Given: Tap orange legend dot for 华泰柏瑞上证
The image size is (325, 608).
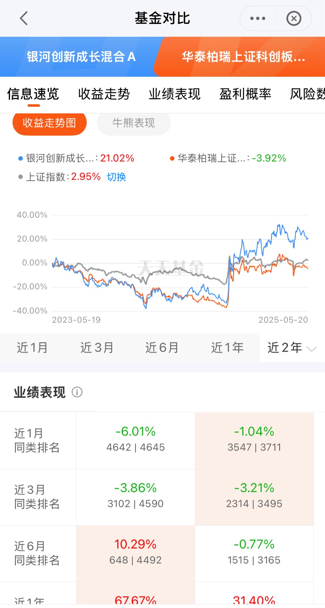Looking at the screenshot, I should point(172,158).
